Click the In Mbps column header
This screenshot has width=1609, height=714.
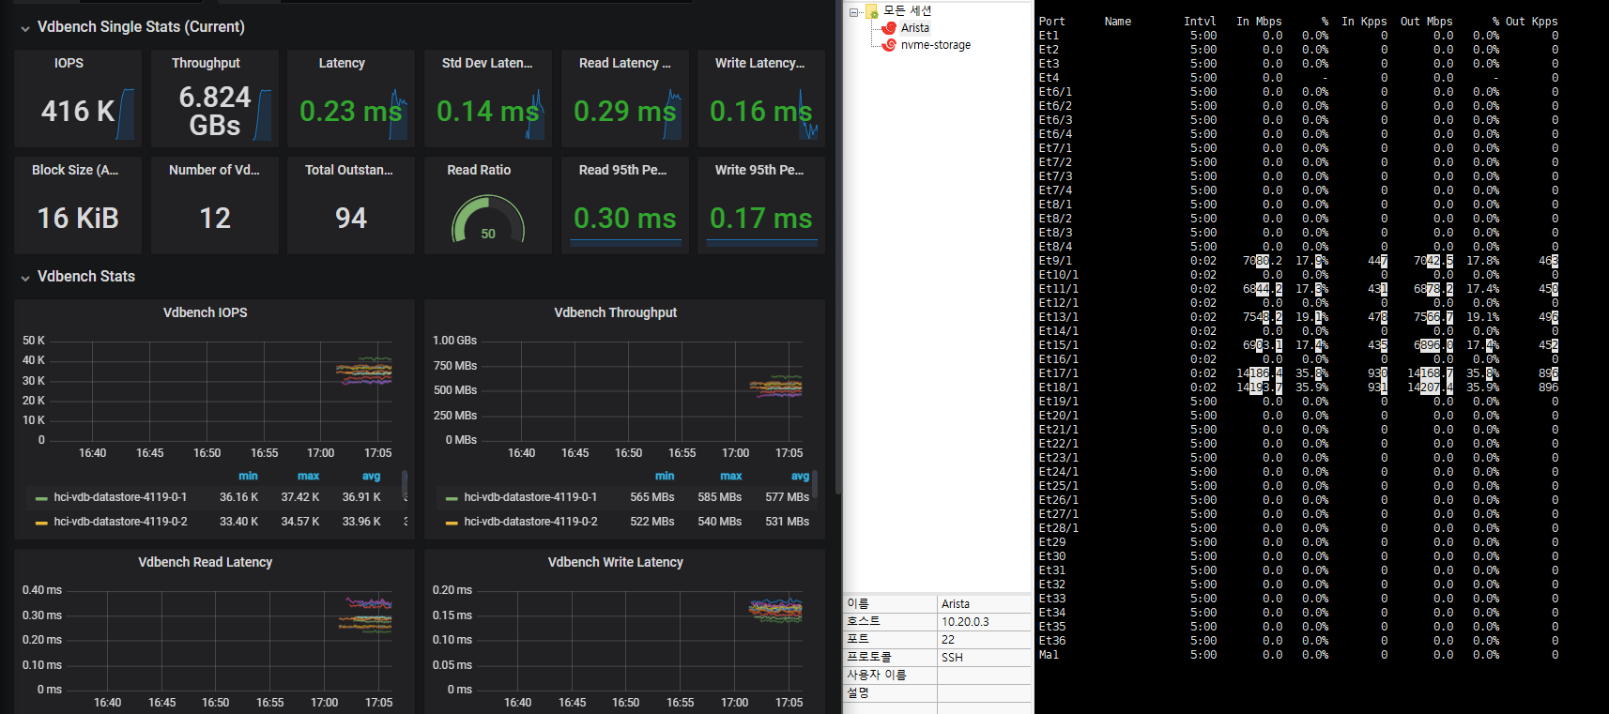click(x=1259, y=22)
